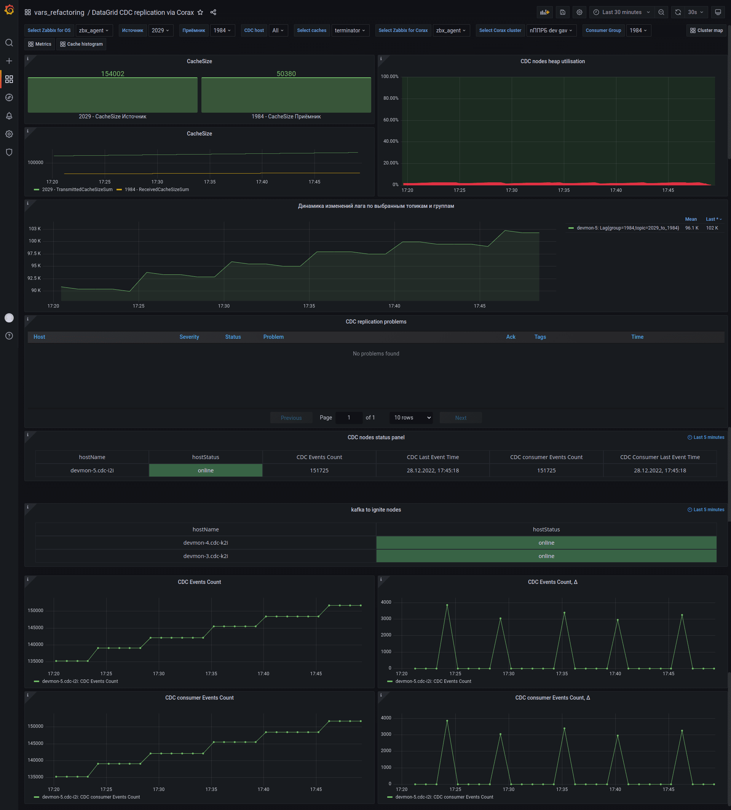731x810 pixels.
Task: Open the Grafana home logo
Action: point(9,10)
